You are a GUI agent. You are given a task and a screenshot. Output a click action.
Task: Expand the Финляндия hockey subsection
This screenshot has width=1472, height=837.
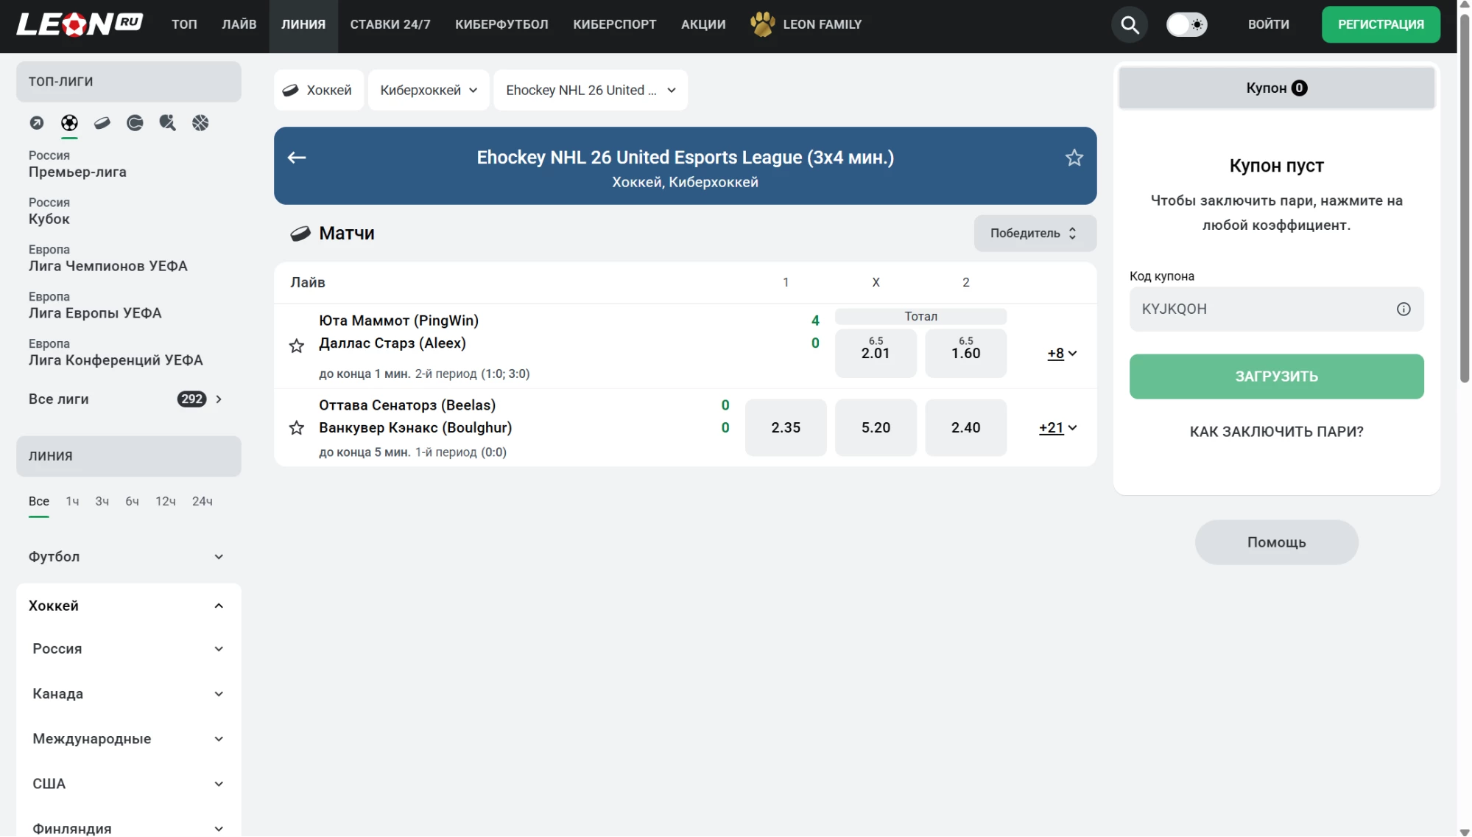[128, 828]
